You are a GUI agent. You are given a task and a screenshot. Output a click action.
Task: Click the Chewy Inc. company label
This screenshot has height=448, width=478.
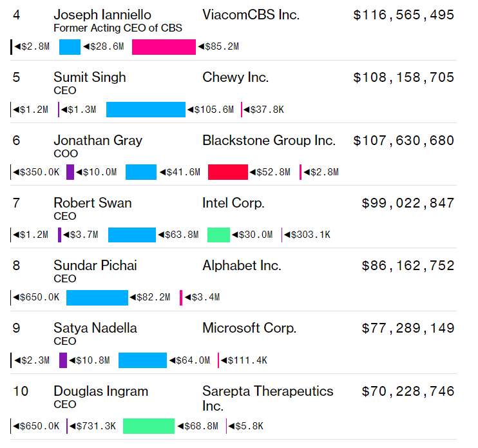tap(235, 77)
